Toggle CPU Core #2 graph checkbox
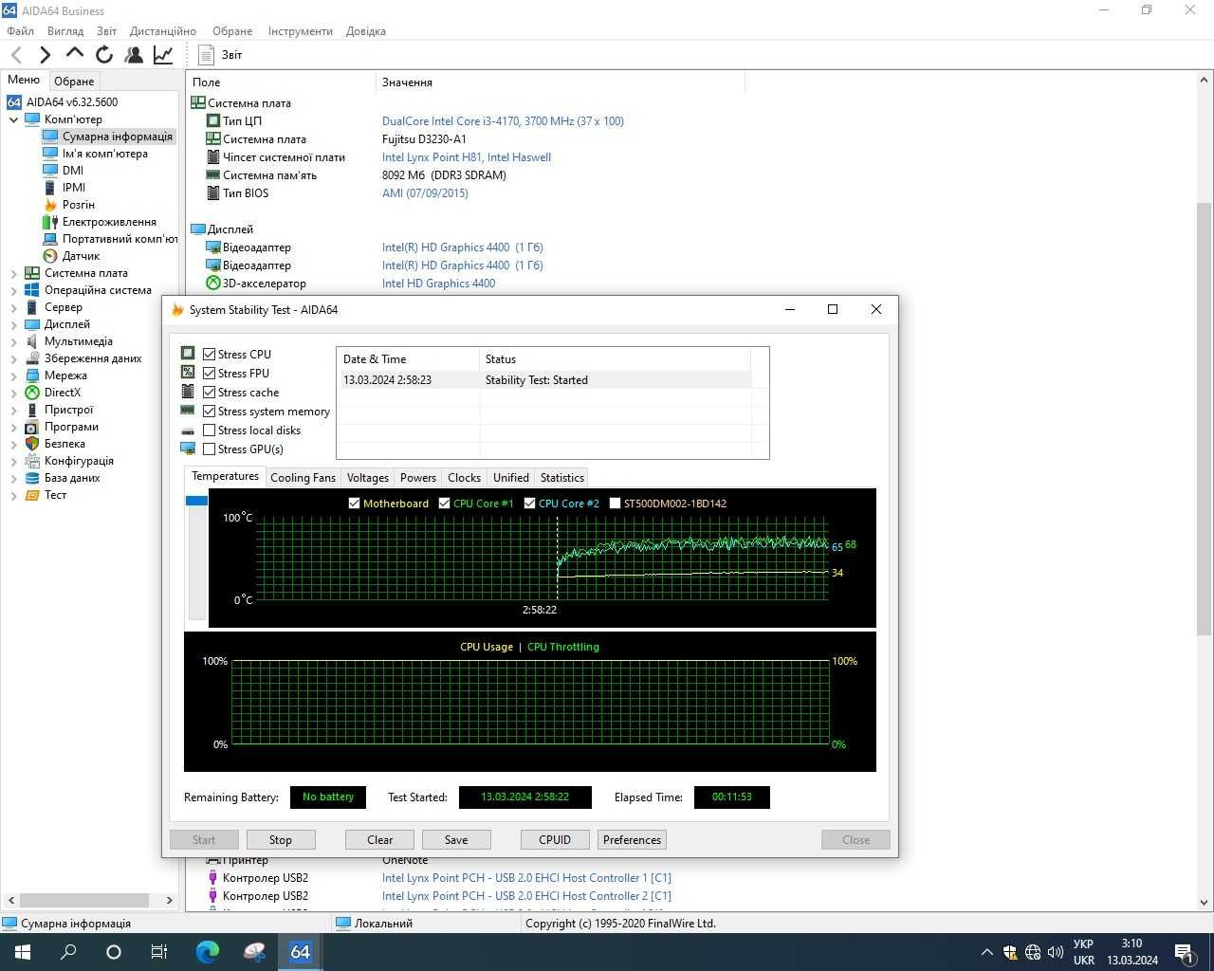This screenshot has height=971, width=1214. pyautogui.click(x=529, y=504)
